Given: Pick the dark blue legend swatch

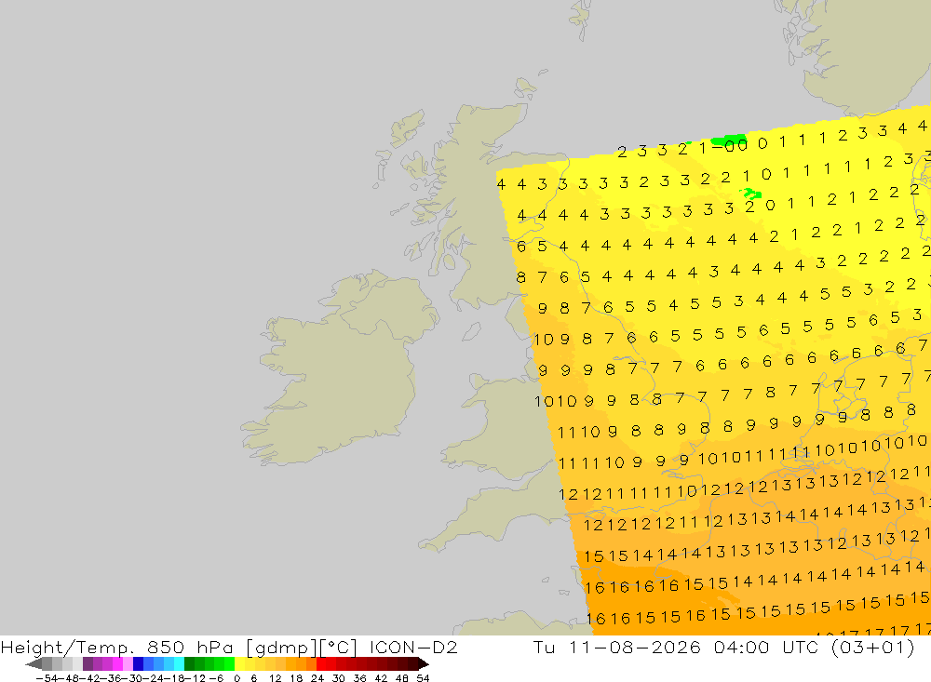Looking at the screenshot, I should pyautogui.click(x=139, y=664).
